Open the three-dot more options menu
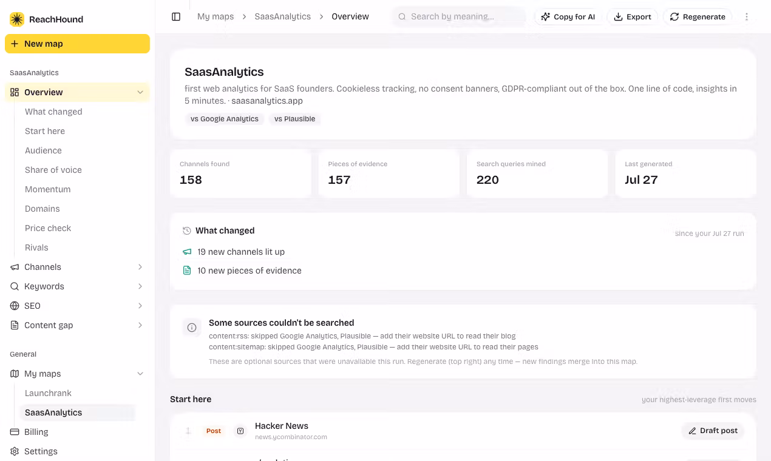 [747, 16]
